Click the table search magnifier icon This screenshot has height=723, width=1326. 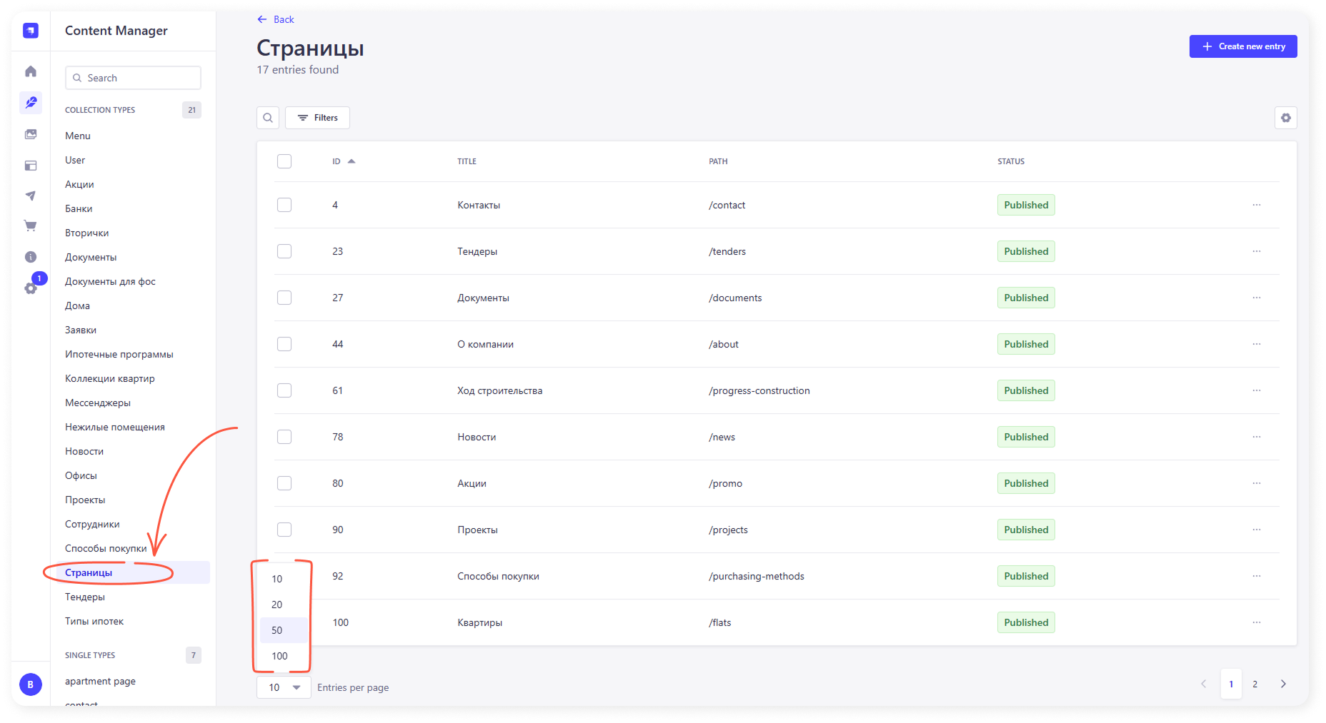[x=268, y=118]
